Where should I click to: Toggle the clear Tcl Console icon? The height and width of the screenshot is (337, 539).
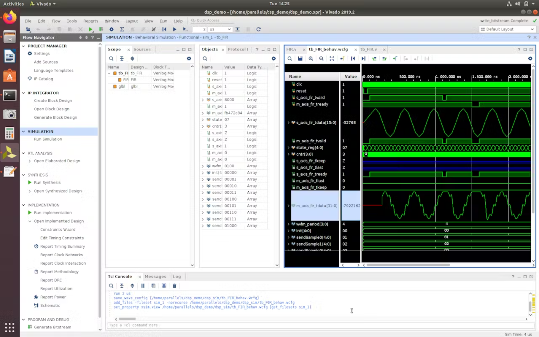click(x=174, y=285)
